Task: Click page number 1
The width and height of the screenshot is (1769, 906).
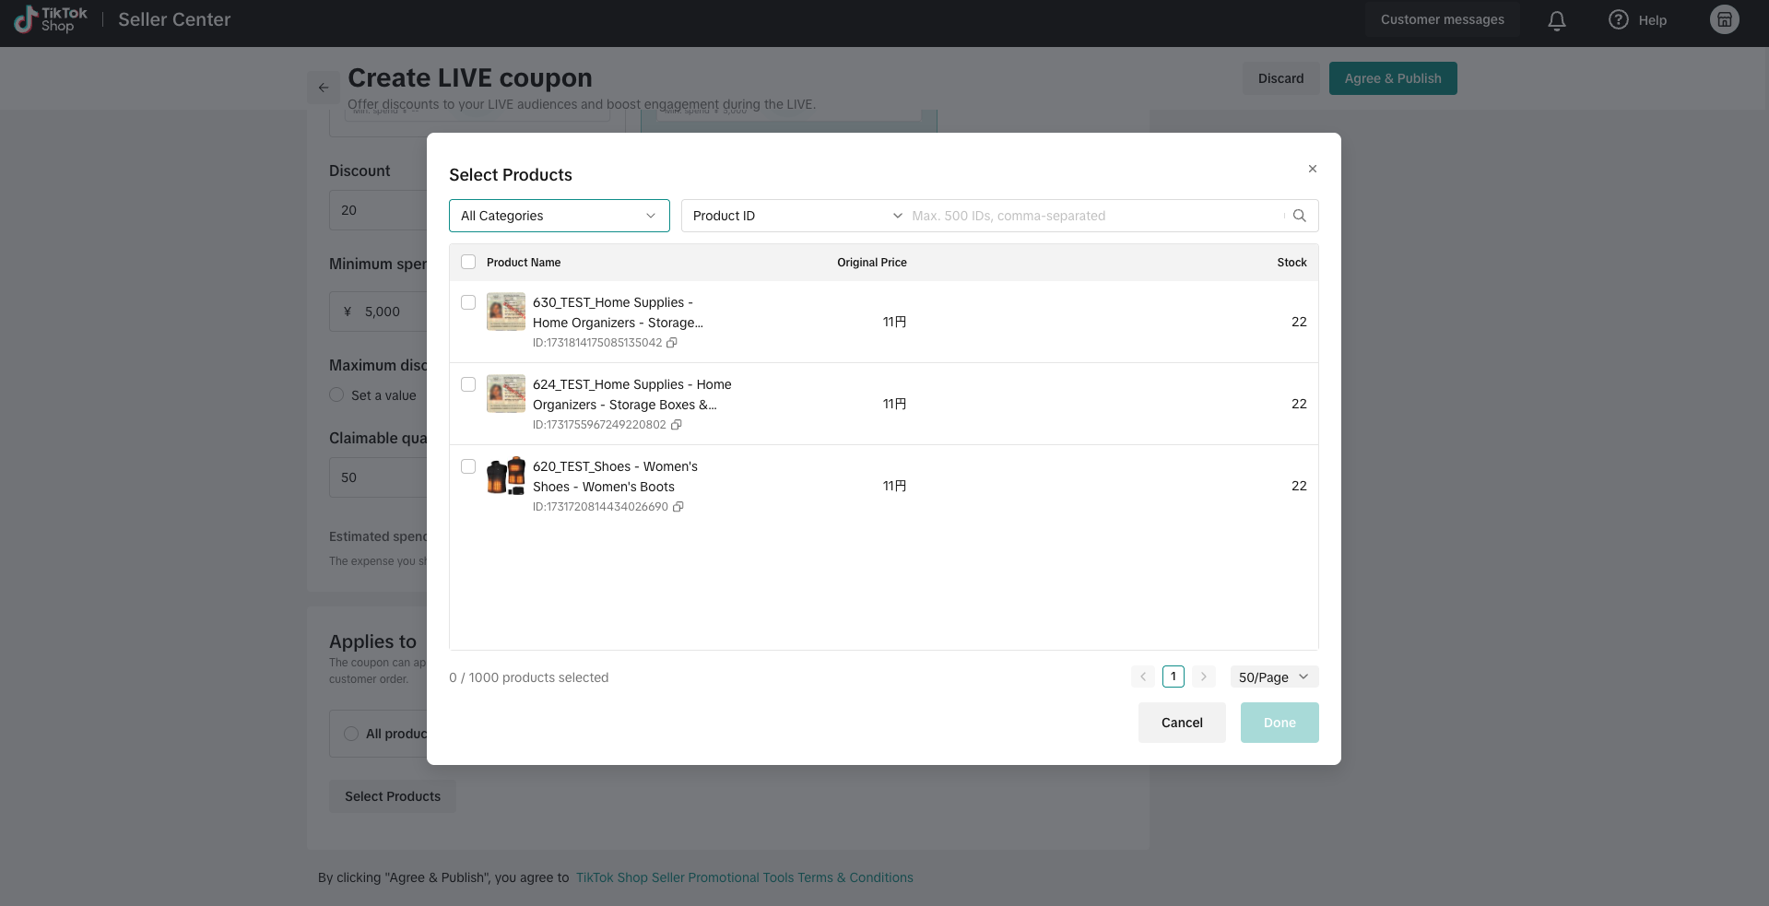Action: pyautogui.click(x=1173, y=677)
